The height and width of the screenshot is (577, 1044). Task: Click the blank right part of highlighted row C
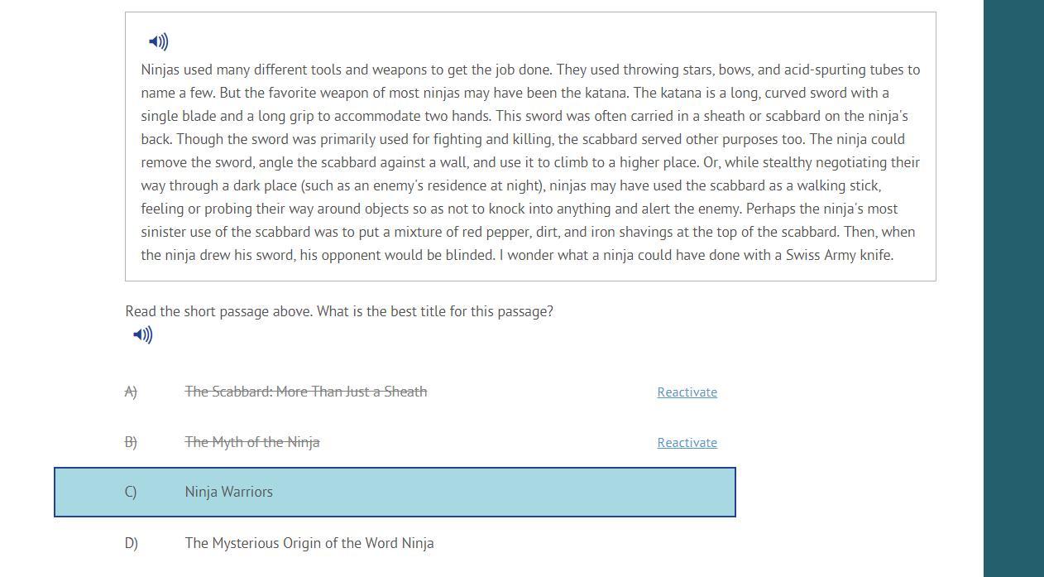[579, 492]
